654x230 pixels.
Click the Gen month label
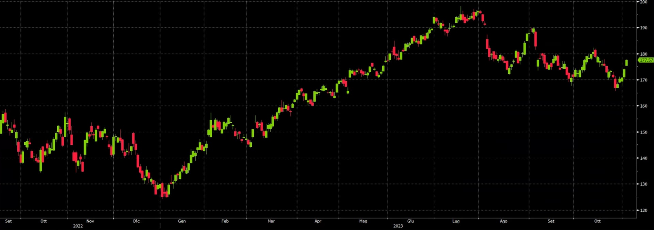click(x=182, y=221)
